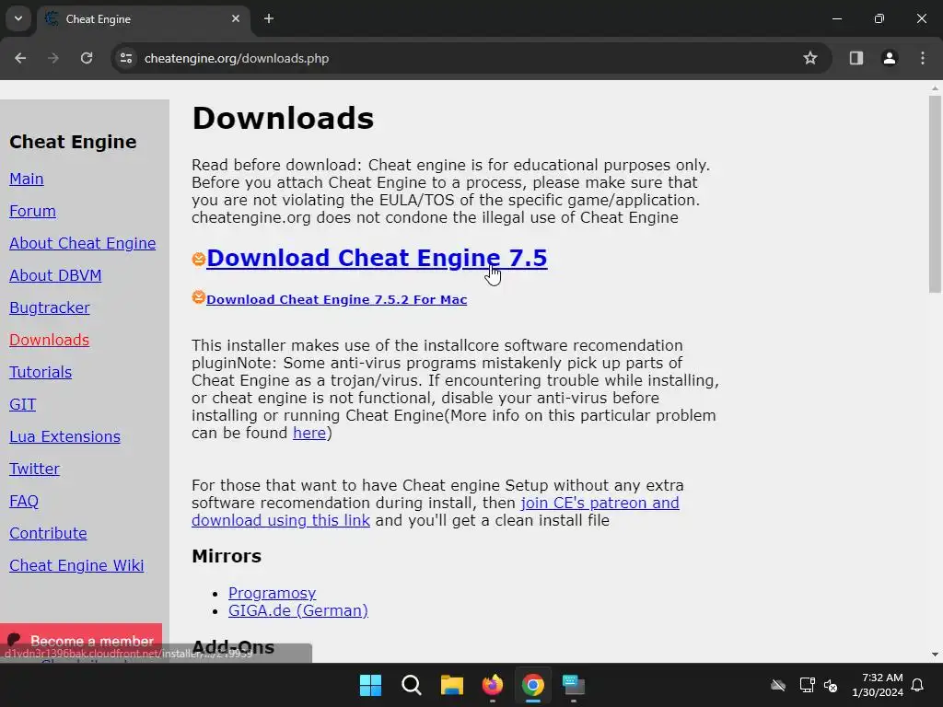This screenshot has width=943, height=707.
Task: Bookmark this page with the star icon
Action: tap(810, 58)
